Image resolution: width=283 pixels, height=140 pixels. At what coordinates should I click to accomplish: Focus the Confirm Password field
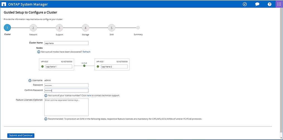pos(66,90)
